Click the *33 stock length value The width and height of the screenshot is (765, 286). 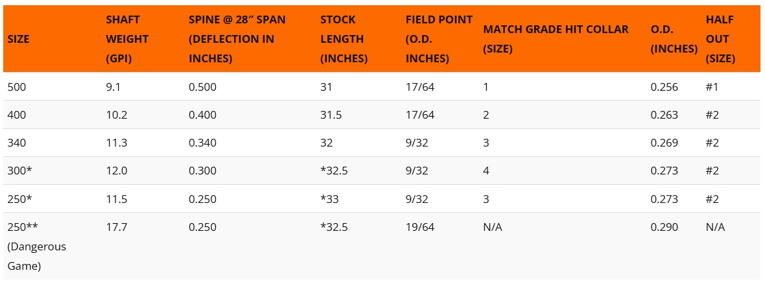click(x=329, y=198)
